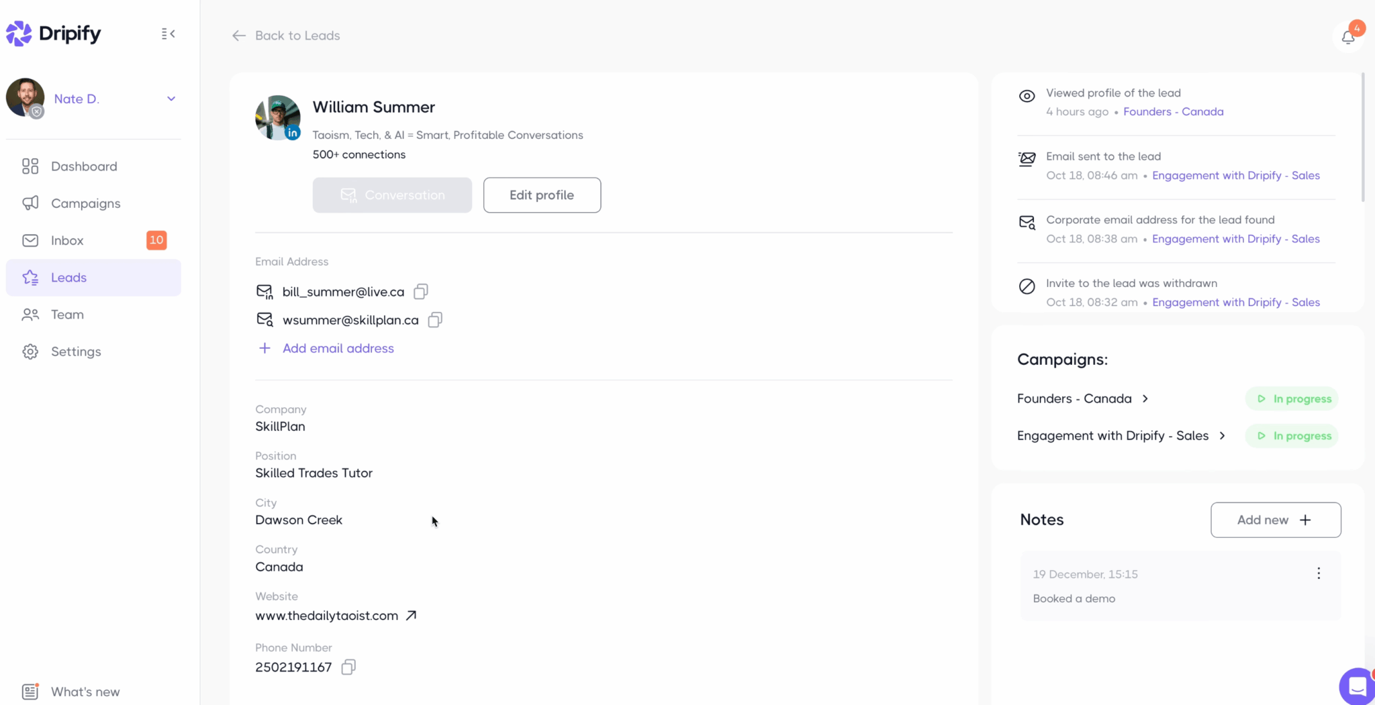Collapse the sidebar using the collapse icon
The width and height of the screenshot is (1375, 705).
(168, 34)
